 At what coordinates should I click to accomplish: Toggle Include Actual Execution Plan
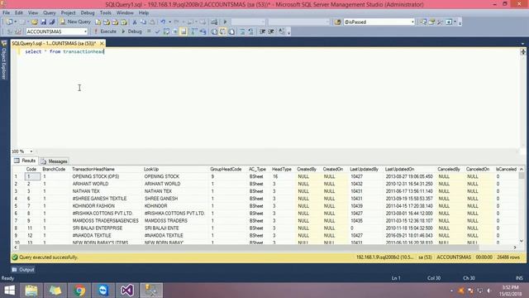point(193,31)
